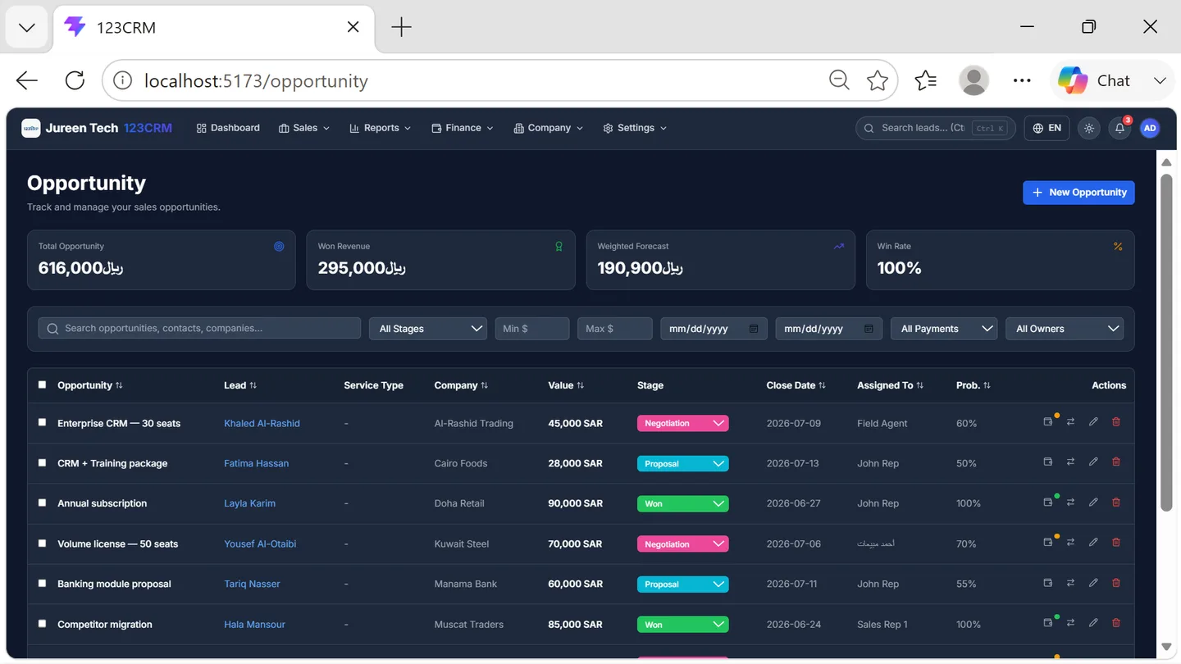Click transfer arrows icon for Volume license row
Screen dimensions: 1181x664
(1070, 542)
